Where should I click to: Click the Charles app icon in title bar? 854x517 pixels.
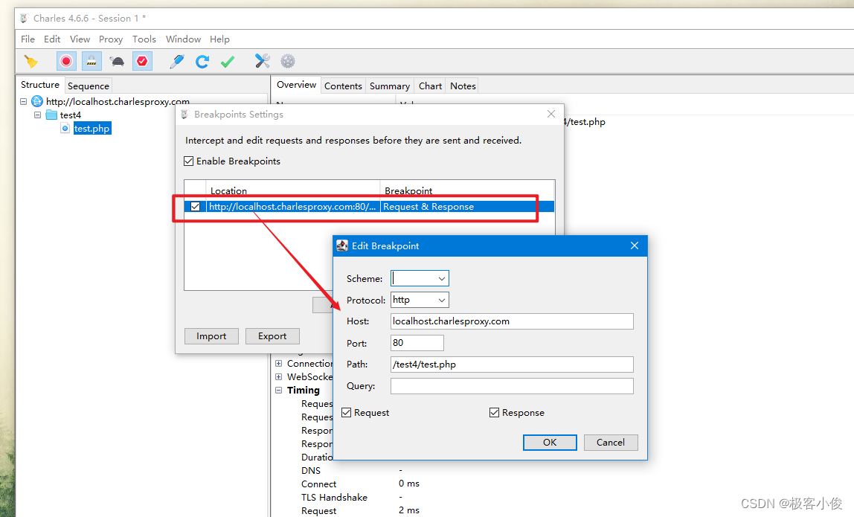pyautogui.click(x=24, y=19)
